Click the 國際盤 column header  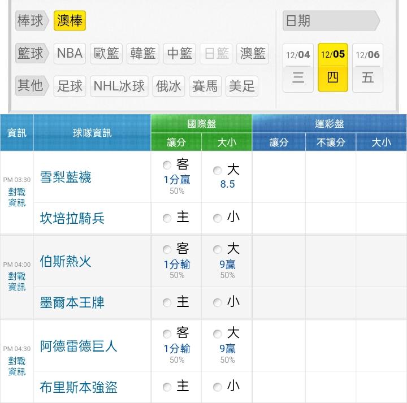click(201, 124)
